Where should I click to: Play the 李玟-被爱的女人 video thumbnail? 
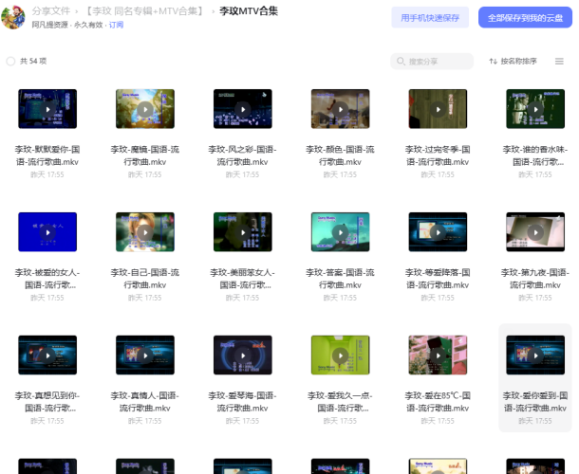click(x=47, y=232)
